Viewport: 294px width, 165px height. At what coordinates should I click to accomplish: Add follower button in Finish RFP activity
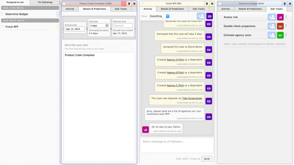coord(201,16)
